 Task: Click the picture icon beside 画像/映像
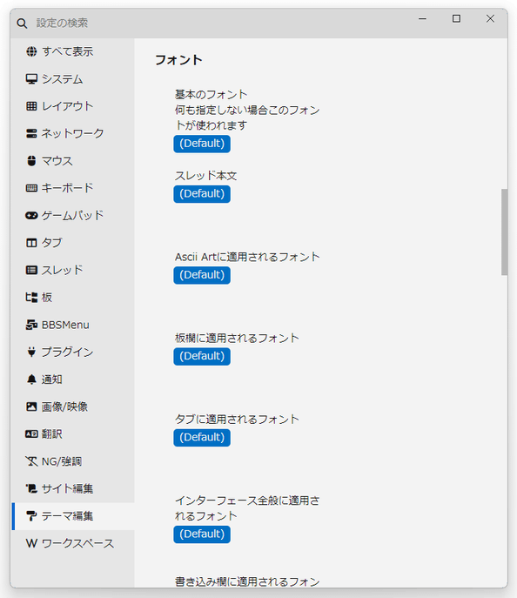point(31,407)
